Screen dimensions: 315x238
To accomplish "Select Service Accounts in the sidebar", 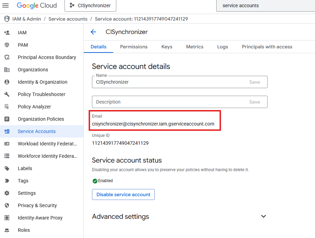I will tap(42, 131).
